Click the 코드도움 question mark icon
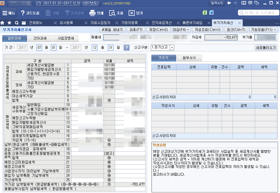Image resolution: width=280 pixels, height=193 pixels. tap(23, 13)
